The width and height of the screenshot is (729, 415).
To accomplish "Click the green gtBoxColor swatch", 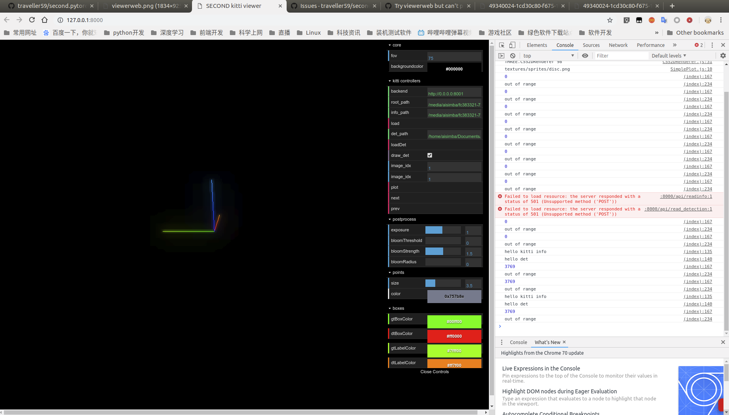I will [454, 322].
